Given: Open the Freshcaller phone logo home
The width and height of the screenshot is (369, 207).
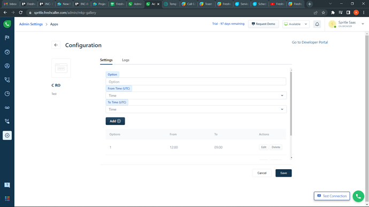Looking at the screenshot, I should pos(7,24).
